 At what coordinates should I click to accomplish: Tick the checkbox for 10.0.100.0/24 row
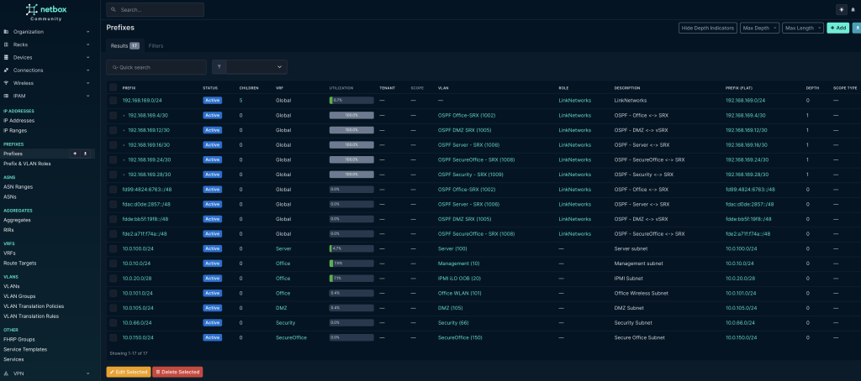114,248
